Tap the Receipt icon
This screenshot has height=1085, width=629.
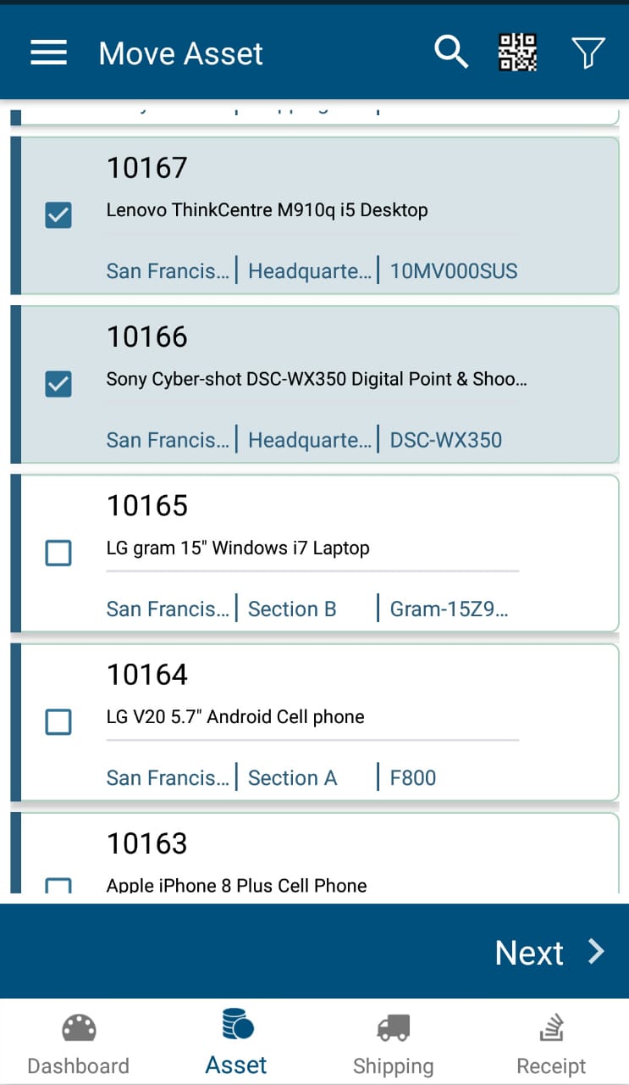[x=551, y=1028]
